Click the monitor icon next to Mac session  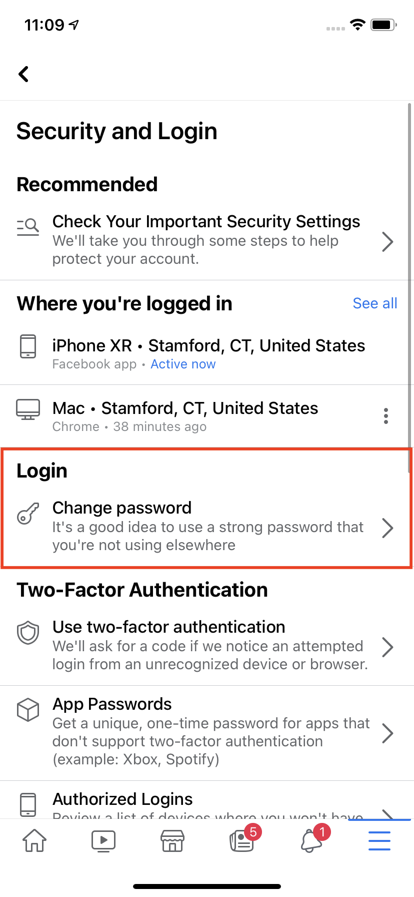28,408
